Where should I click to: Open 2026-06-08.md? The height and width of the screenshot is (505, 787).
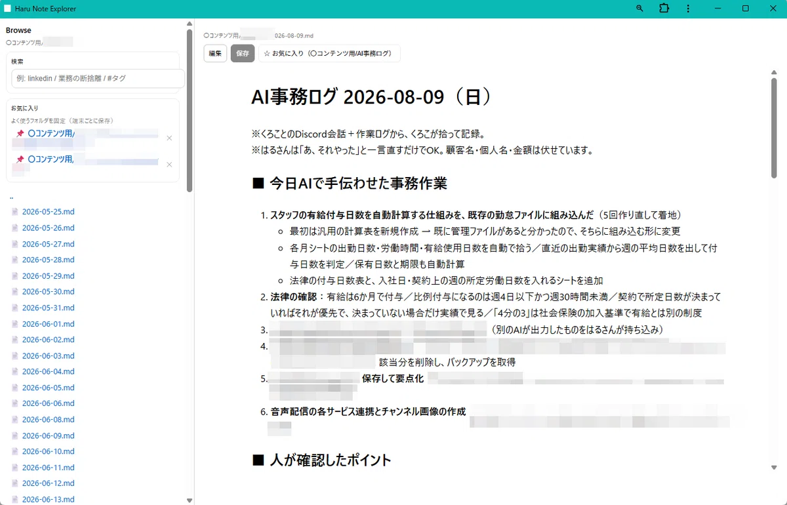48,420
